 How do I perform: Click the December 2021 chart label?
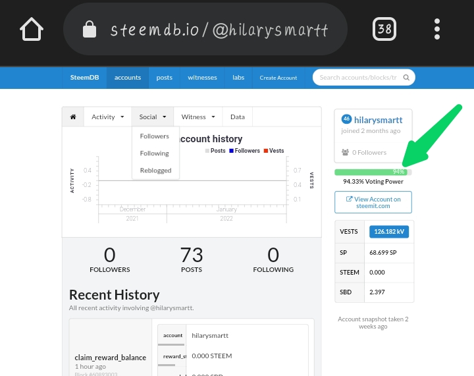click(132, 214)
